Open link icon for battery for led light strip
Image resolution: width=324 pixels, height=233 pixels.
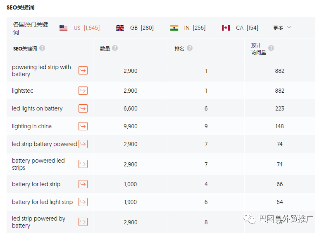click(x=83, y=202)
